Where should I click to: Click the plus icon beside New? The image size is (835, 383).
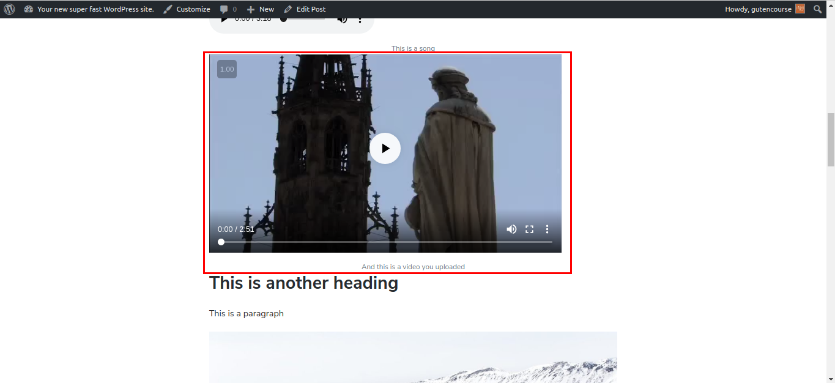251,9
